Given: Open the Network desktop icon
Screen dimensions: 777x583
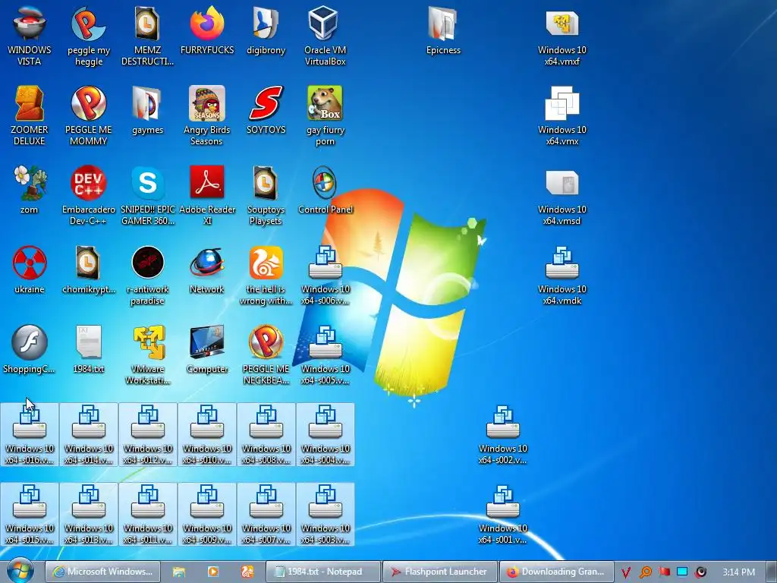Looking at the screenshot, I should pyautogui.click(x=206, y=270).
